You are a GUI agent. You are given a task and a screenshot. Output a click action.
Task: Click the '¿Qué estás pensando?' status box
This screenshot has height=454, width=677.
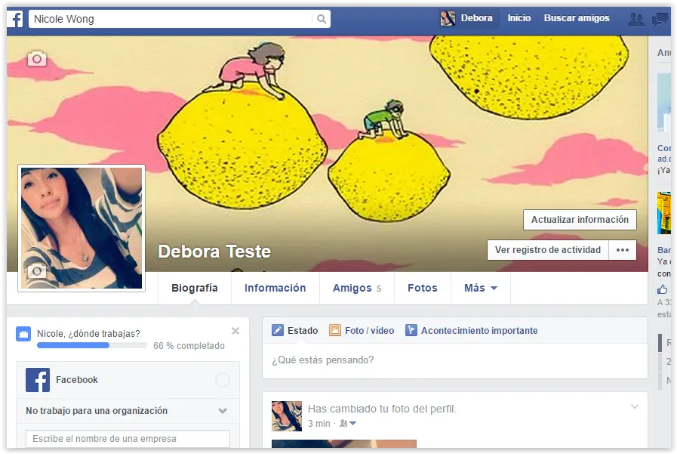click(x=455, y=360)
